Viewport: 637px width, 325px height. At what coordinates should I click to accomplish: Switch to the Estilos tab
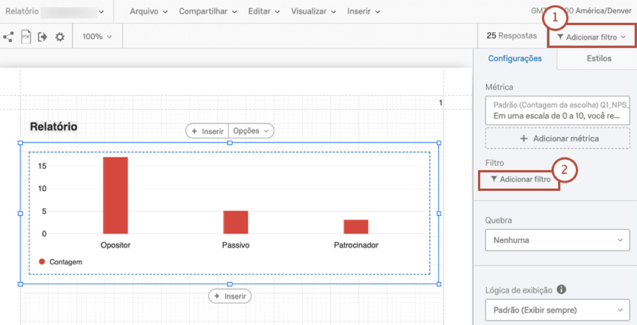(x=599, y=59)
